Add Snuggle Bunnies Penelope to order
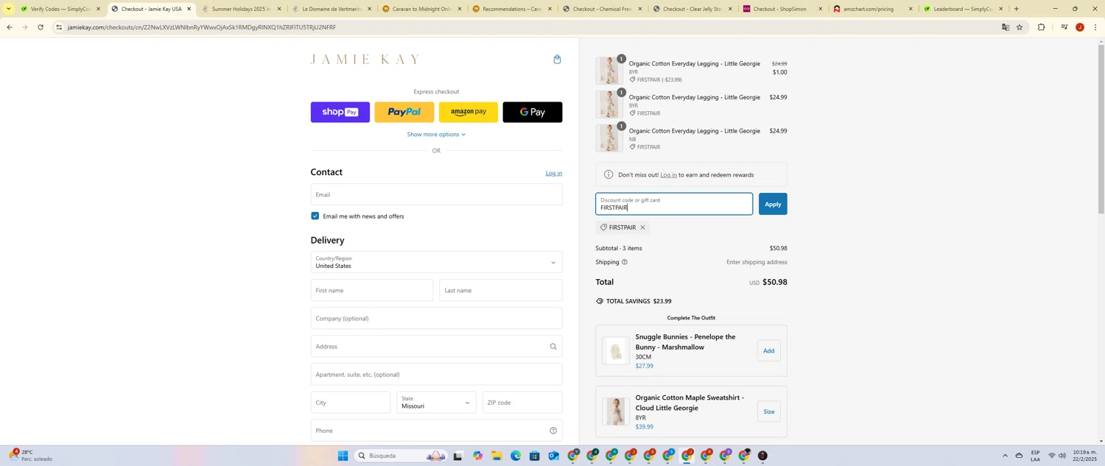 click(768, 351)
